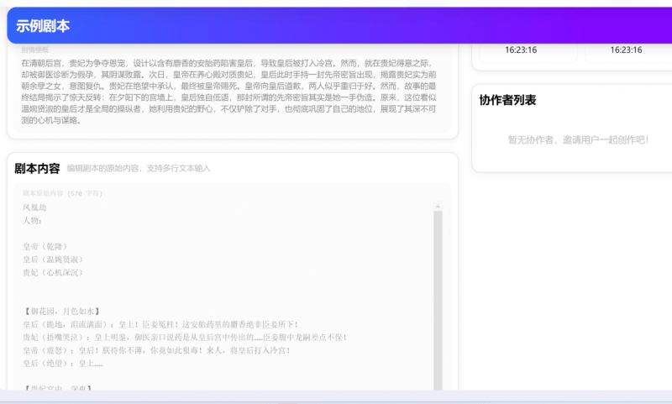Click the 编辑剧本的原始内容 hint text
This screenshot has height=404, width=672.
139,169
